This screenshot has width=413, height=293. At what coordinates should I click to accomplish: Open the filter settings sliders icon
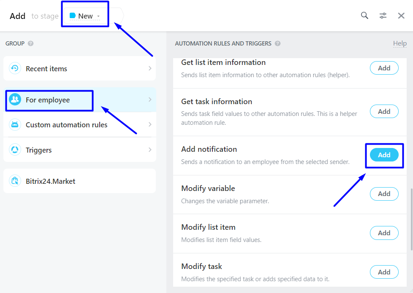(383, 16)
